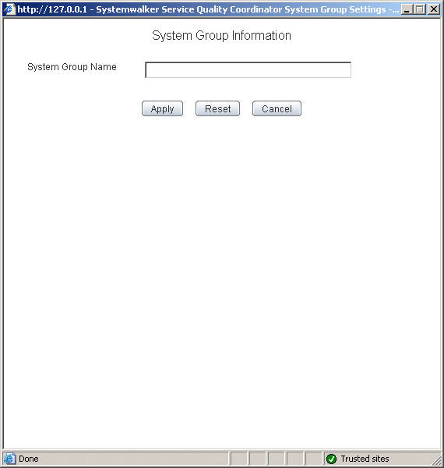Cancel the system group dialog

(x=277, y=108)
